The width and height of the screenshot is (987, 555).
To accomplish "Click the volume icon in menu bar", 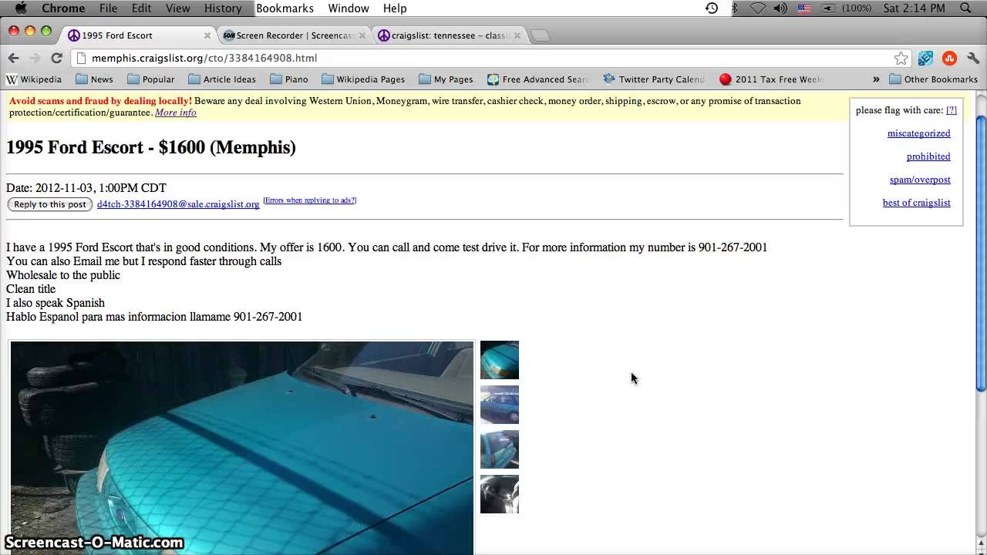I will [780, 8].
